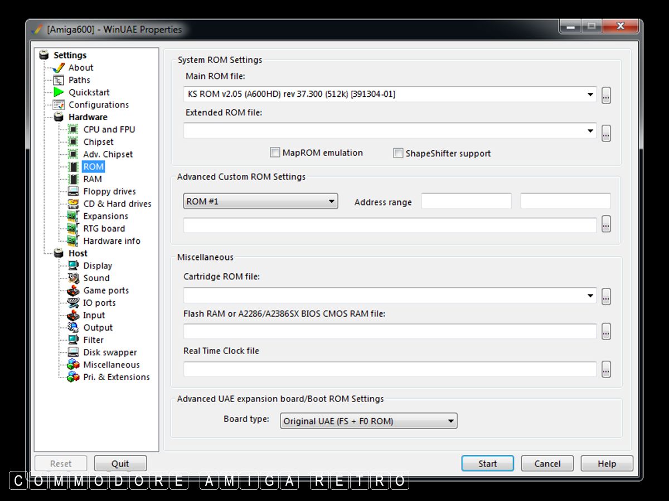
Task: Click the CPU and FPU chip icon
Action: coord(73,129)
